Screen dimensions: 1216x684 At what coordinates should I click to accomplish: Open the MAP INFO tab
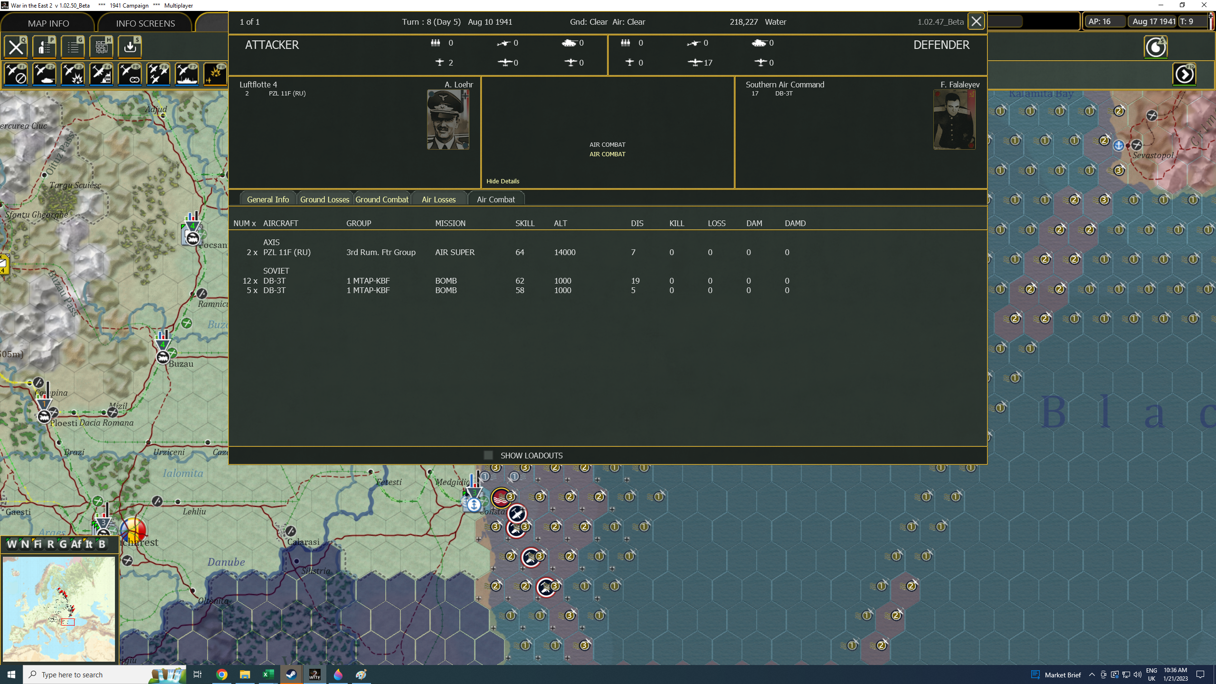tap(48, 23)
